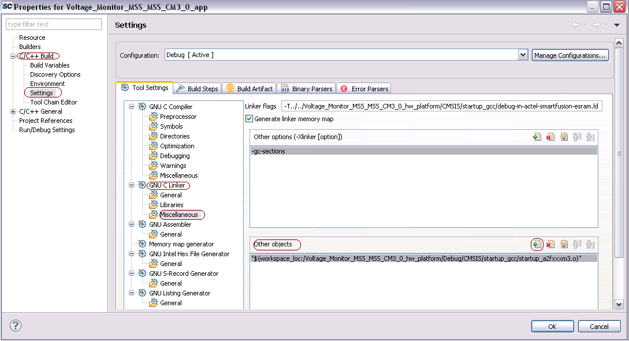Switch to the Build Steps tab
629x341 pixels.
pyautogui.click(x=196, y=88)
